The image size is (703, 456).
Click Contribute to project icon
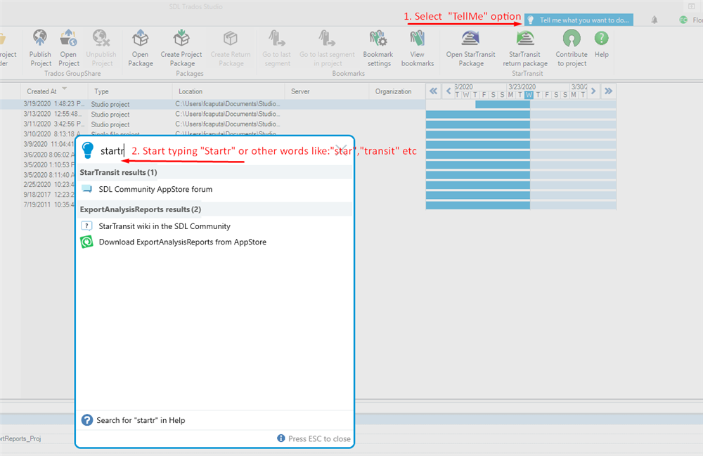[572, 38]
